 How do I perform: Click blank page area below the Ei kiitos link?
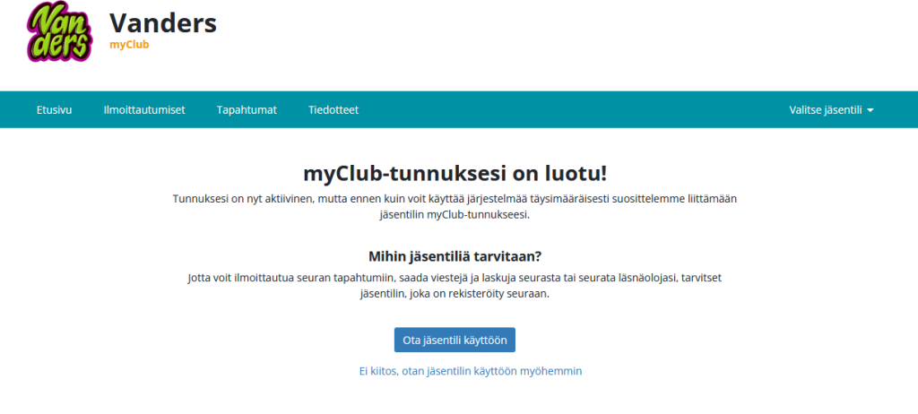(459, 398)
